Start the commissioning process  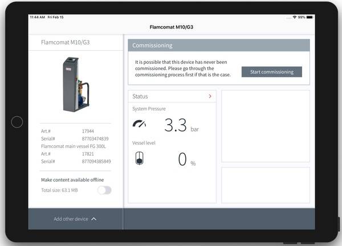click(271, 72)
